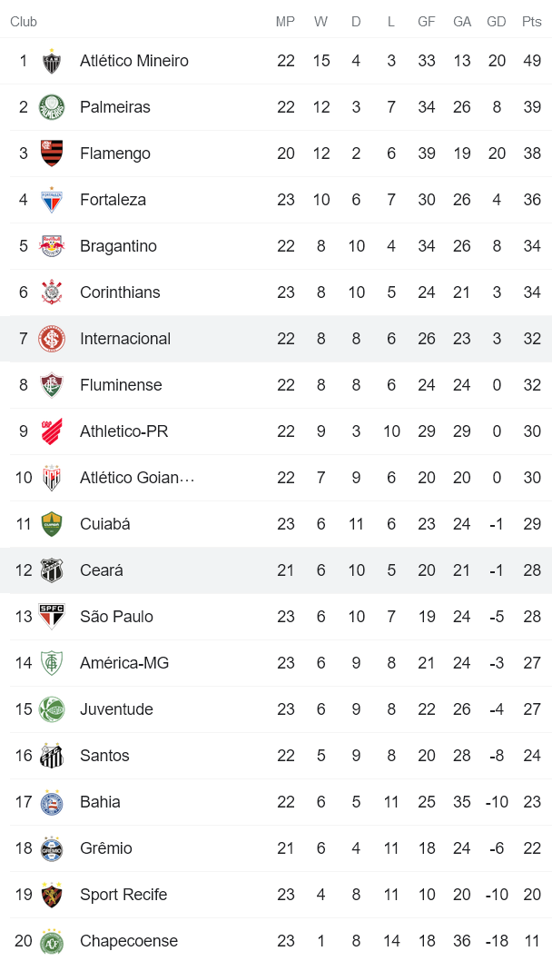Click the Palmeiras club crest icon
Viewport: 552px width, 971px height.
(x=52, y=108)
